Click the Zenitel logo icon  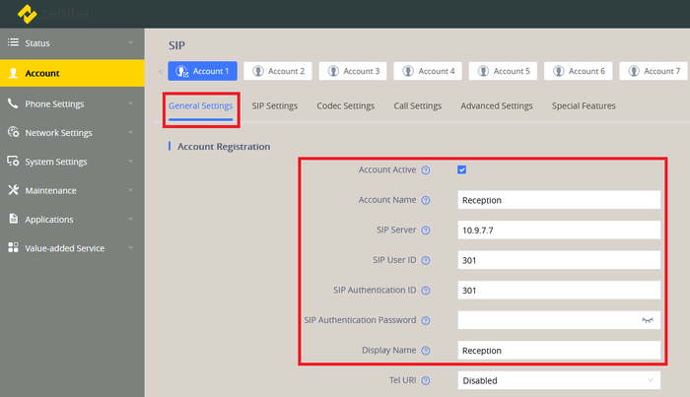point(28,13)
